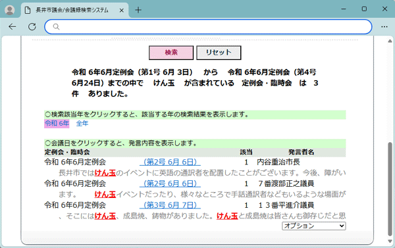Click the search result summary heading text
This screenshot has width=395, height=248.
195,83
